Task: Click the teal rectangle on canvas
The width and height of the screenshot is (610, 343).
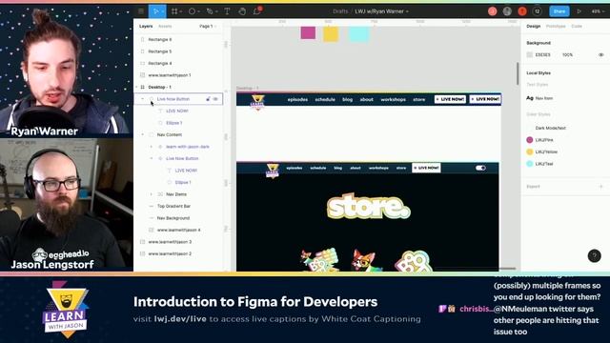Action: [x=359, y=34]
